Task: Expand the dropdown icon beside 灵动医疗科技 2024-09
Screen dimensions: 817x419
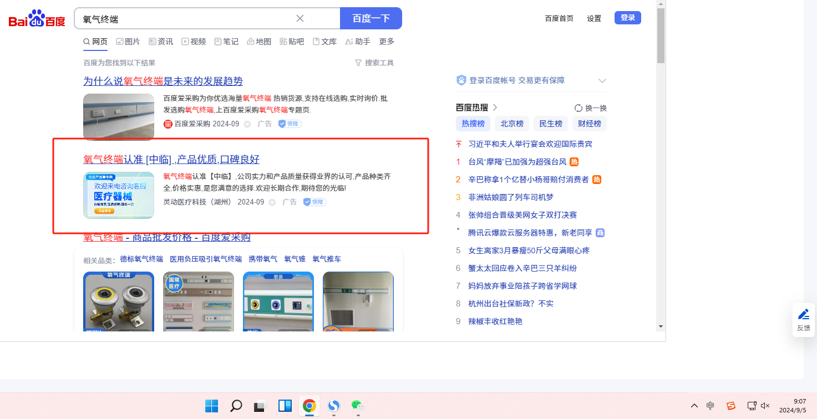Action: point(272,202)
